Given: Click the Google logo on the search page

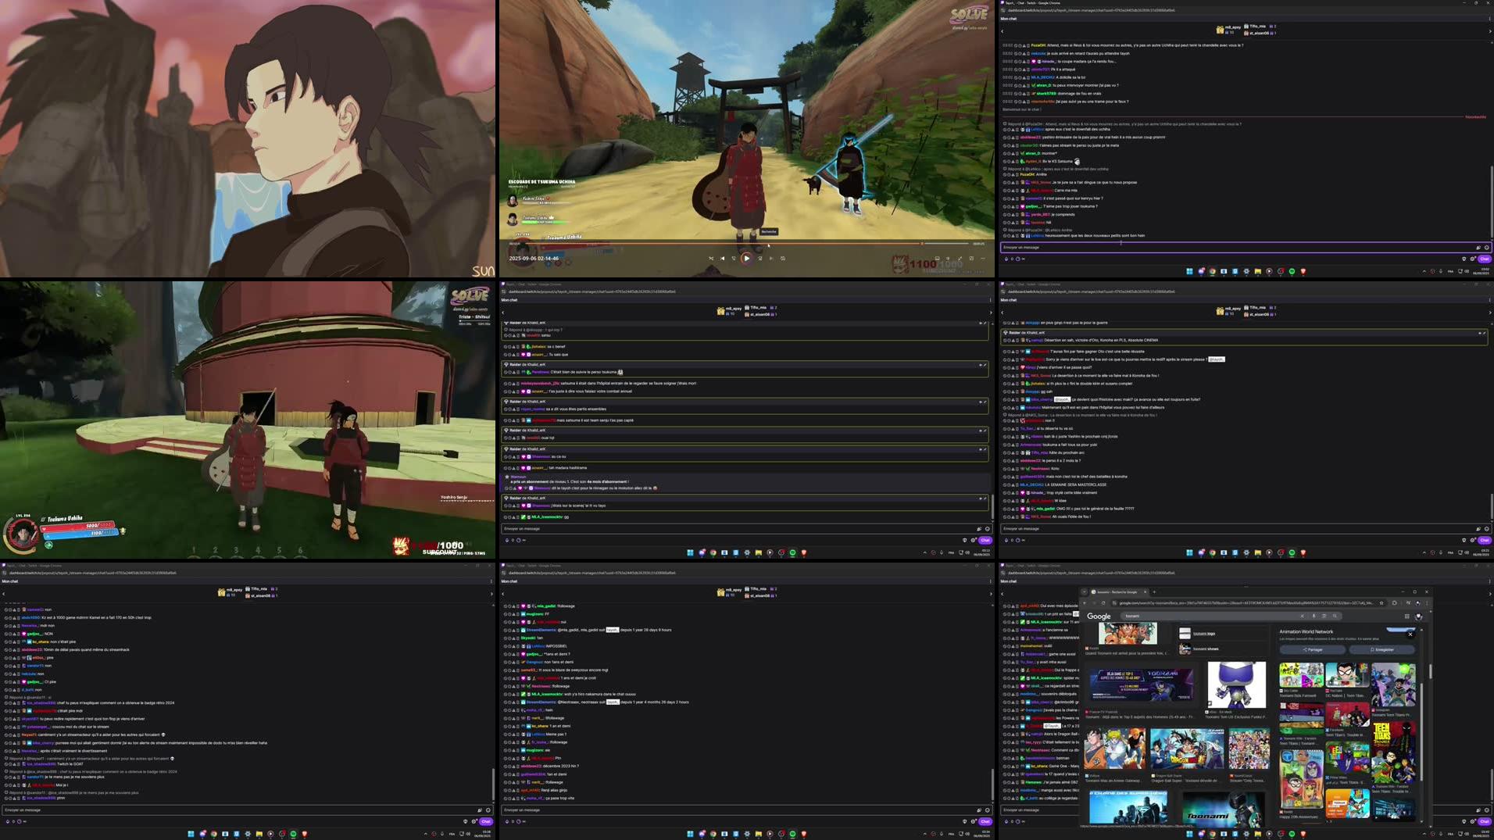Looking at the screenshot, I should tap(1099, 617).
